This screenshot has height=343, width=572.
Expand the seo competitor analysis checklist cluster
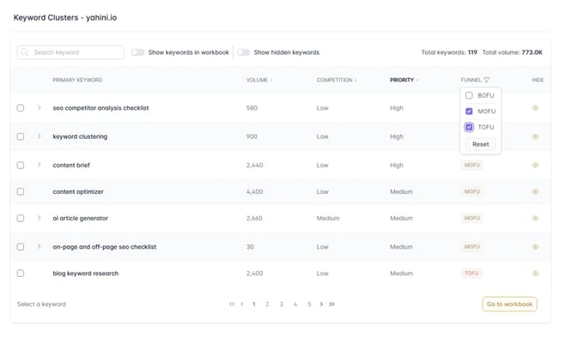39,107
